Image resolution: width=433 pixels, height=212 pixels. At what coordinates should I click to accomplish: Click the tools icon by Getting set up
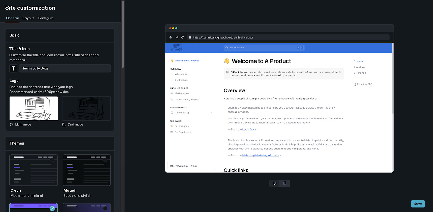coord(172,113)
